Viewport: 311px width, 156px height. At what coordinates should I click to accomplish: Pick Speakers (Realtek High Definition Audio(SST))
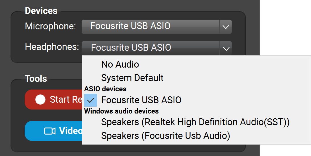pos(195,122)
